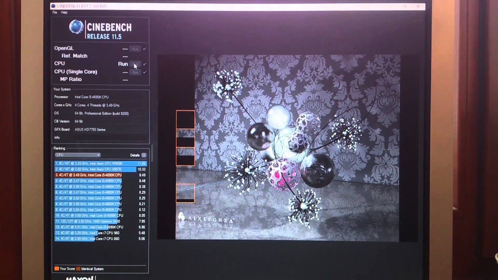Screen dimensions: 498x280
Task: Select rank 6 row scoring 8.29
Action: point(101,192)
